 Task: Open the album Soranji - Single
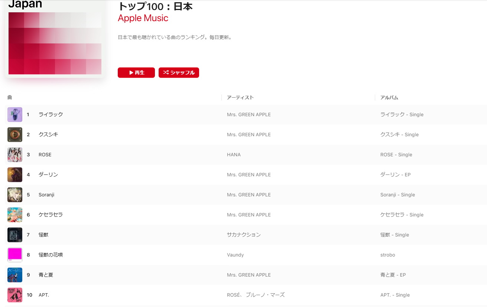pyautogui.click(x=397, y=195)
